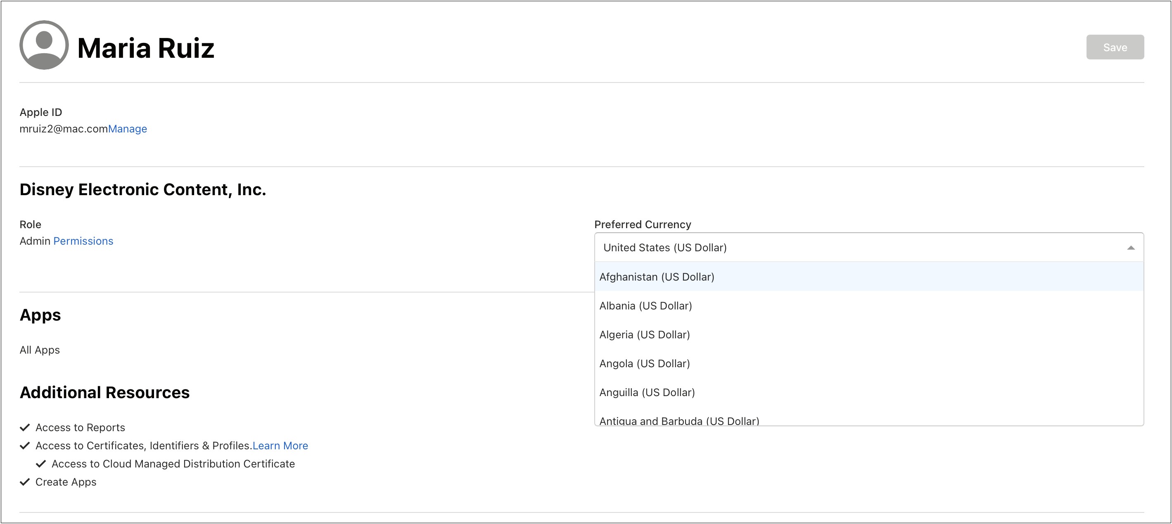Click the checkmark beside Access to Certificates, Identifiers
1172x524 pixels.
point(25,446)
